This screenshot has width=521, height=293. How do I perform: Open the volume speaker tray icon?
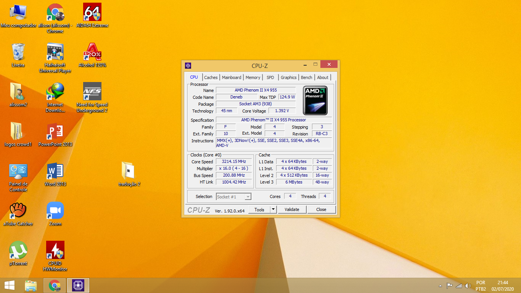point(468,286)
